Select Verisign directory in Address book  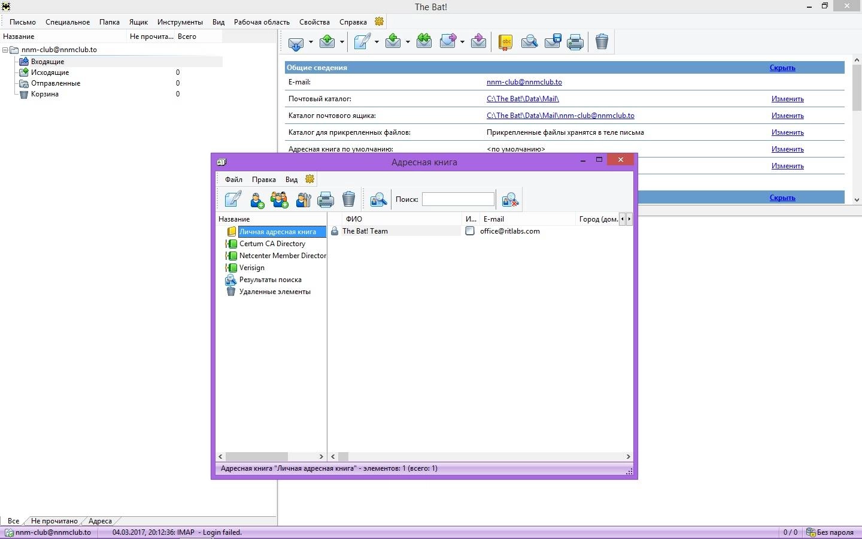tap(251, 268)
